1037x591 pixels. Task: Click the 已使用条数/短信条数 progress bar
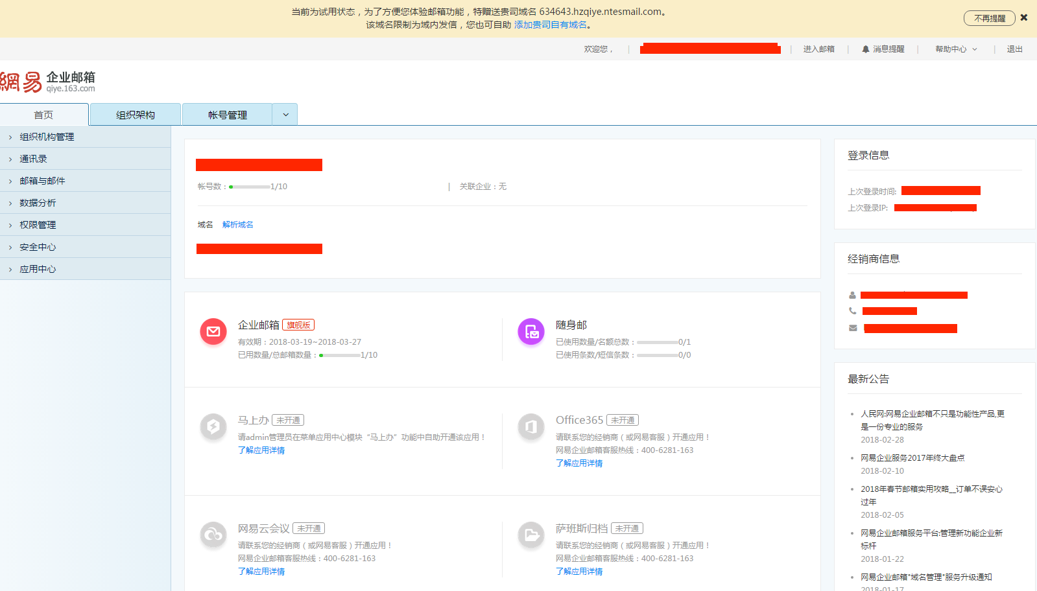click(x=658, y=355)
